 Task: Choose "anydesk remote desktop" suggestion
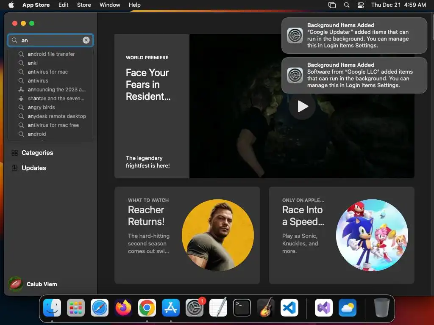[50, 116]
